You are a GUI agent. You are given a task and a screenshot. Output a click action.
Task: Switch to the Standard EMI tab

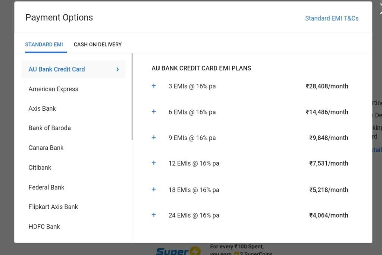[44, 45]
